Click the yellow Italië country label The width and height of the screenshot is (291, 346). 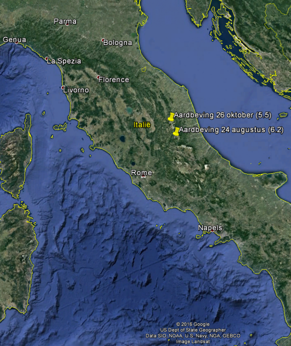point(142,125)
